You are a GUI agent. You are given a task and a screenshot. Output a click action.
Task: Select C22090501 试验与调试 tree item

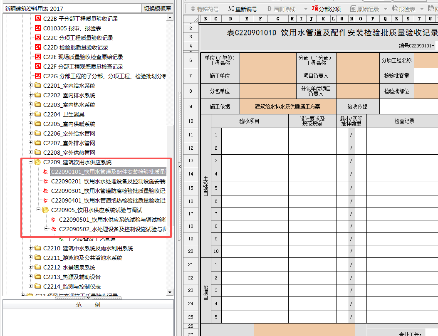click(112, 220)
